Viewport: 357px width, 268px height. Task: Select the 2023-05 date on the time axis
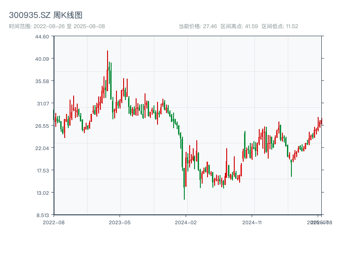click(120, 222)
